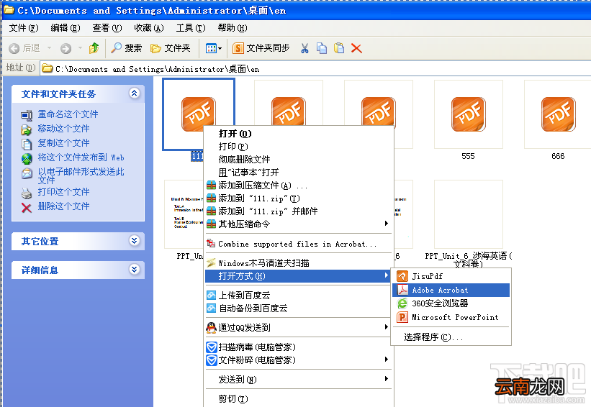Open the 文件夹同步 sync tool
The width and height of the screenshot is (591, 407).
point(261,48)
